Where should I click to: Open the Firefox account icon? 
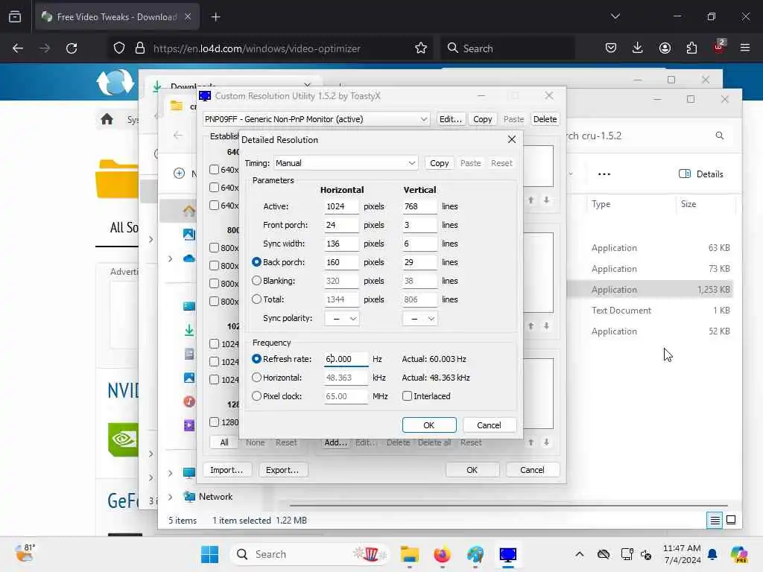(665, 48)
